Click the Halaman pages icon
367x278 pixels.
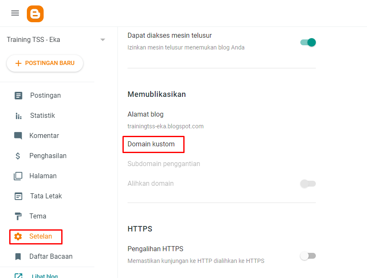(18, 176)
